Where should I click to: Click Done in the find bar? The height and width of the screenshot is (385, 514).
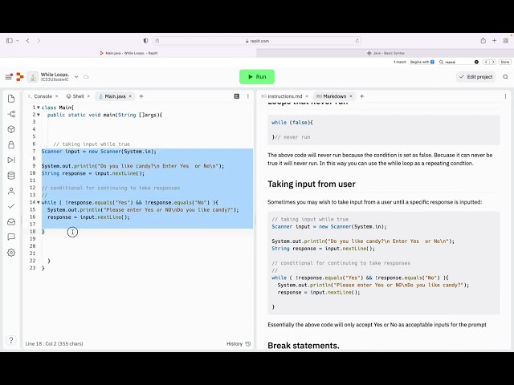pyautogui.click(x=505, y=62)
